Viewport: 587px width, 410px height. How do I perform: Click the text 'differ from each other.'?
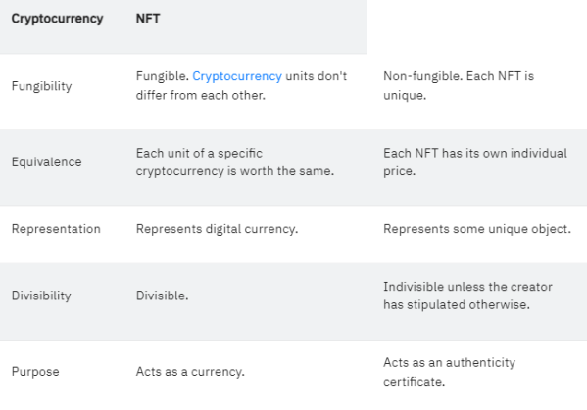pos(201,95)
